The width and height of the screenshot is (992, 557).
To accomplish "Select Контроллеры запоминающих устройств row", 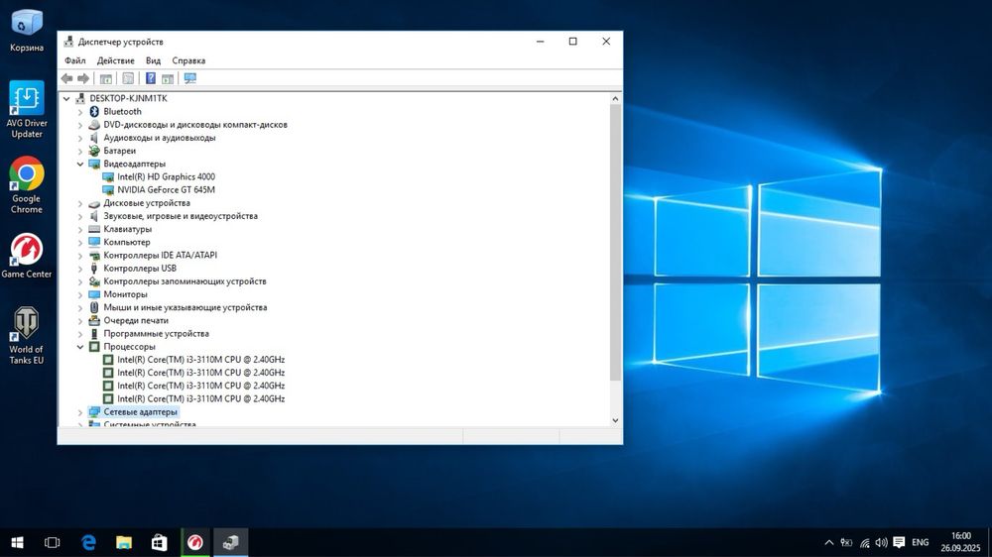I will 185,281.
